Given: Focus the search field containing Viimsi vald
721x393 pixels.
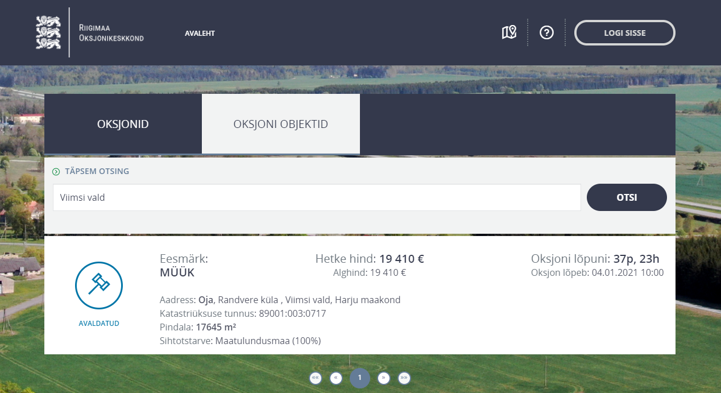Looking at the screenshot, I should point(317,197).
